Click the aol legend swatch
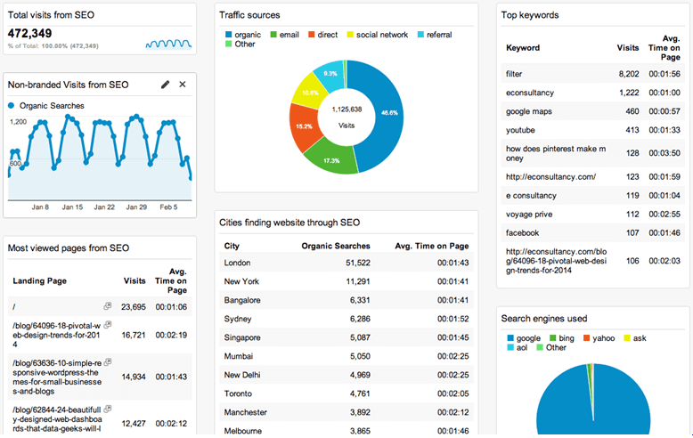The width and height of the screenshot is (693, 438). pos(510,347)
